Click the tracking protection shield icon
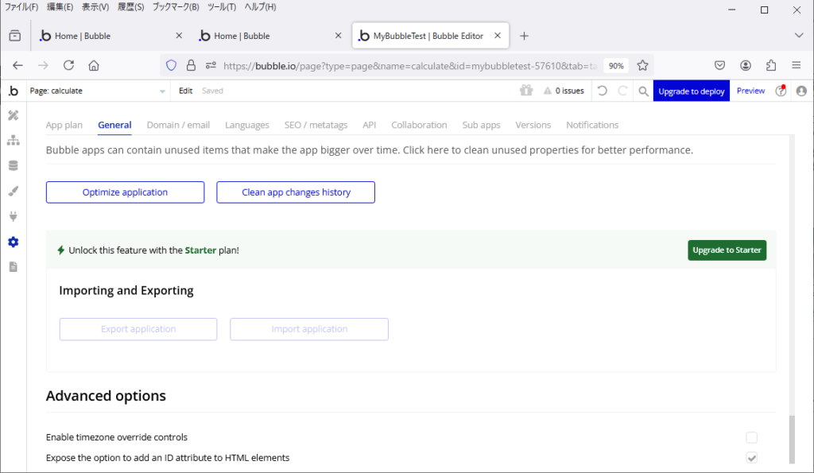The image size is (814, 473). pos(172,65)
